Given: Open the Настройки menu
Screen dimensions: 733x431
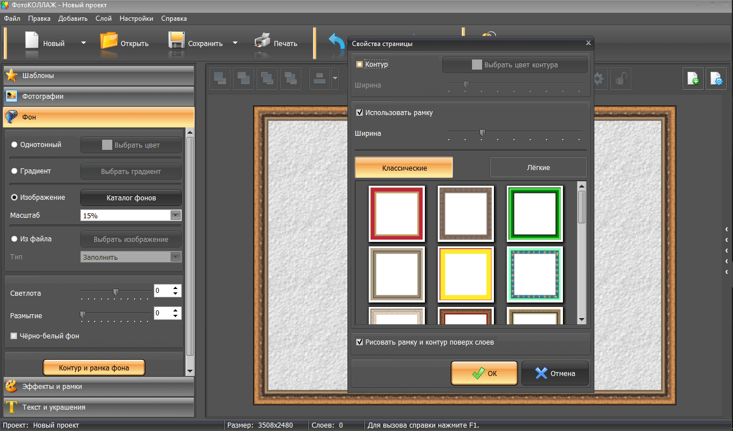Looking at the screenshot, I should point(136,19).
